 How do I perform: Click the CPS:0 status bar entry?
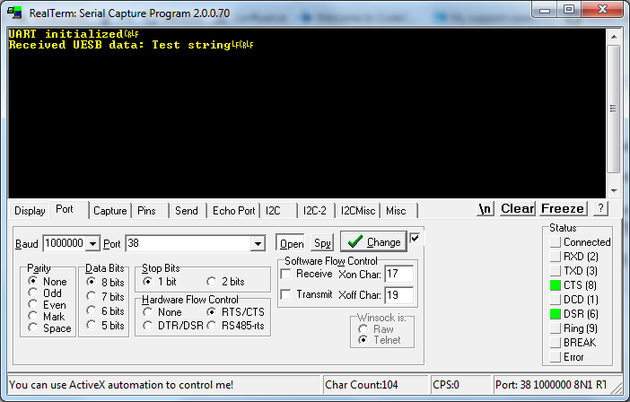[446, 385]
